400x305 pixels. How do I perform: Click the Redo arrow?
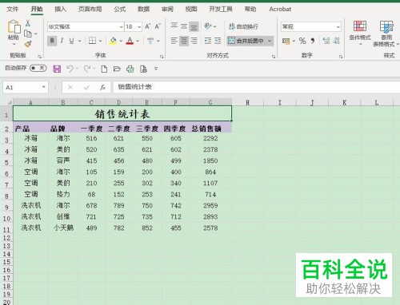coord(87,69)
